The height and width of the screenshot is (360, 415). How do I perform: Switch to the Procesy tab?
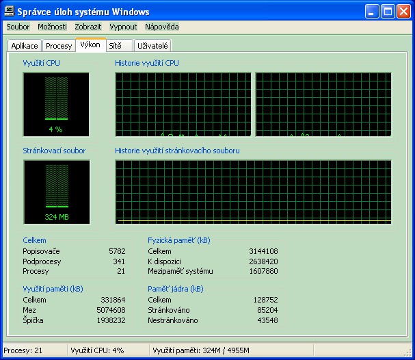pyautogui.click(x=59, y=46)
